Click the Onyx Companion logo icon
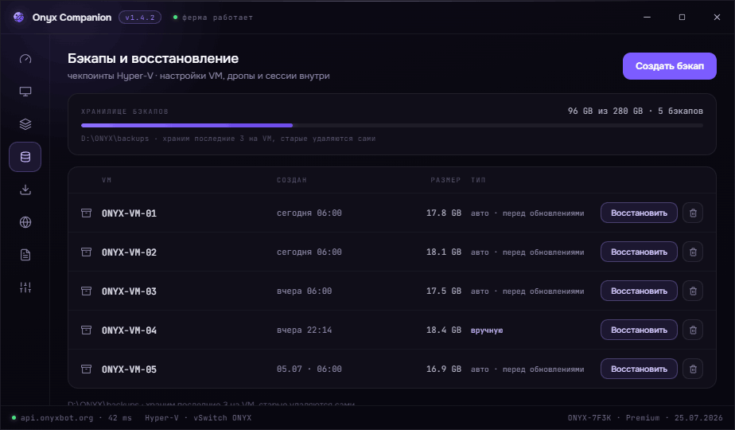735x430 pixels. pos(19,18)
